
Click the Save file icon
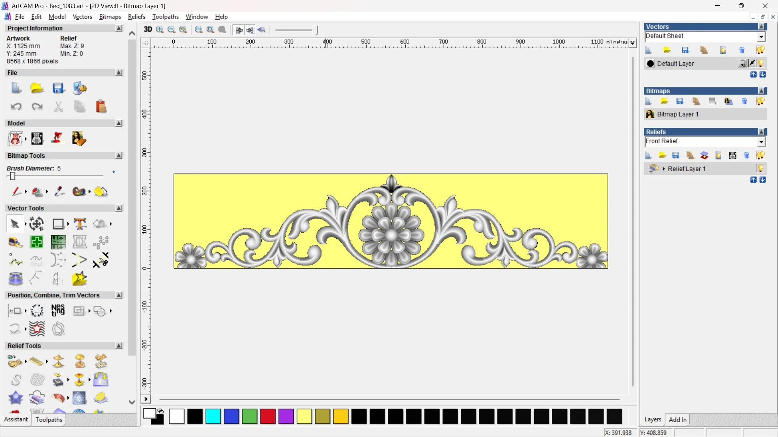coord(58,88)
